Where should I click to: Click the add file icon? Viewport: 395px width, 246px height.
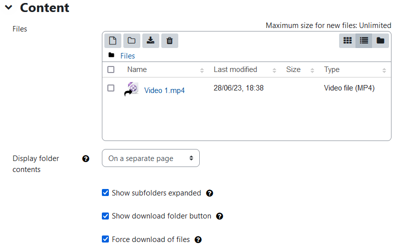point(113,40)
